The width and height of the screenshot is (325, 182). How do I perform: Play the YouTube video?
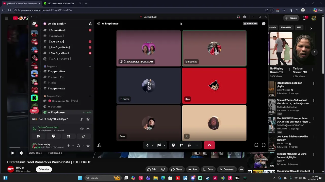pyautogui.click(x=13, y=153)
